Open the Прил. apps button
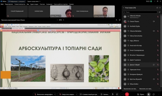This screenshot has height=96, width=162. 141,94
